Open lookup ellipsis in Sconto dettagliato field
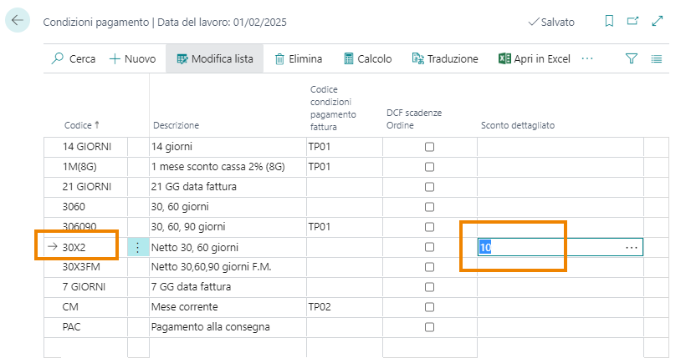 (x=631, y=248)
